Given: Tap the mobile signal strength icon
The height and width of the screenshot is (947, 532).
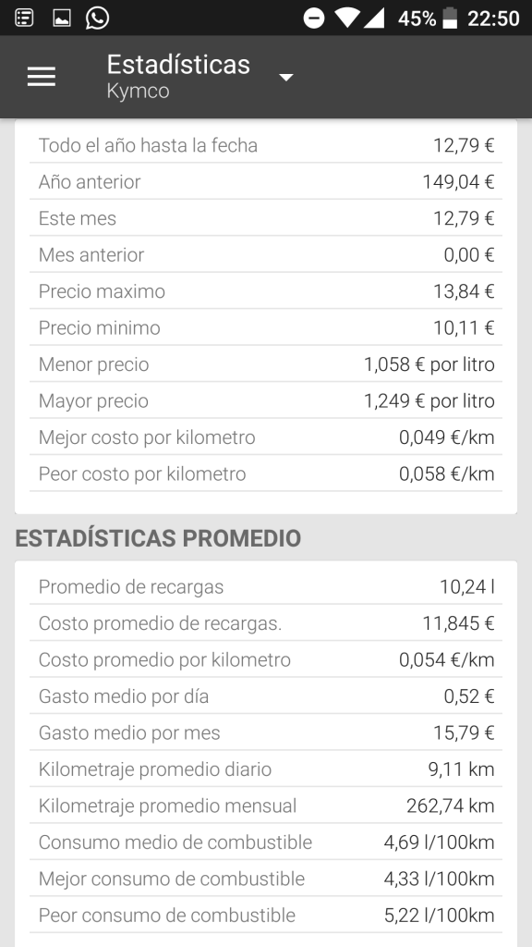Looking at the screenshot, I should 374,18.
